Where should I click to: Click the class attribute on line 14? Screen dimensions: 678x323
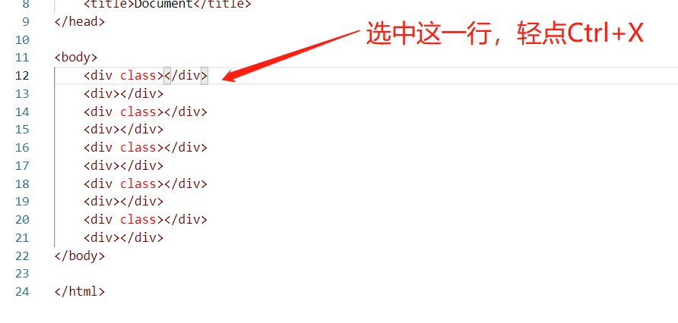click(138, 112)
